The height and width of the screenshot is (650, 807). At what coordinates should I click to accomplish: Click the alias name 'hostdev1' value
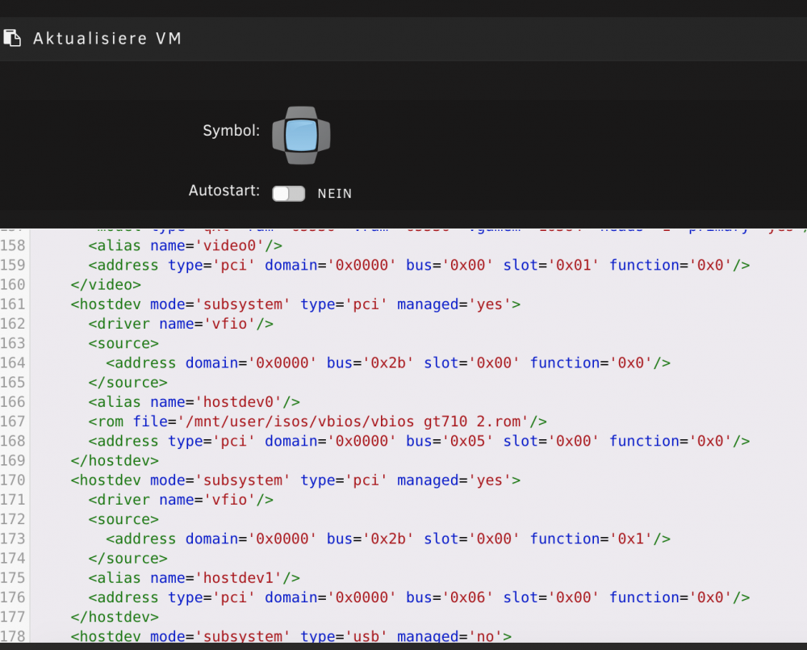238,578
